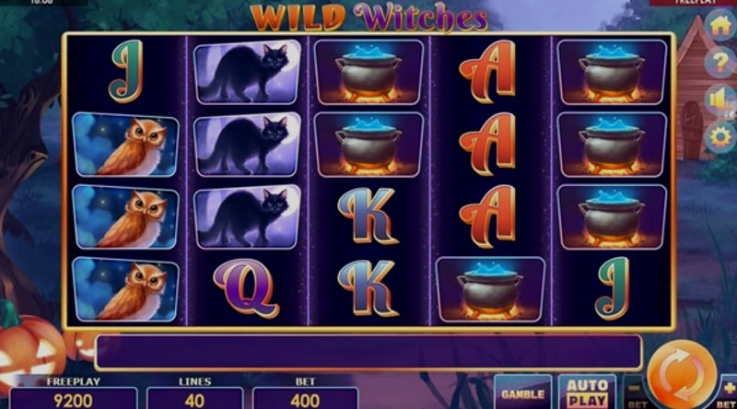Open settings with the gear icon
The height and width of the screenshot is (409, 737).
pos(721,136)
